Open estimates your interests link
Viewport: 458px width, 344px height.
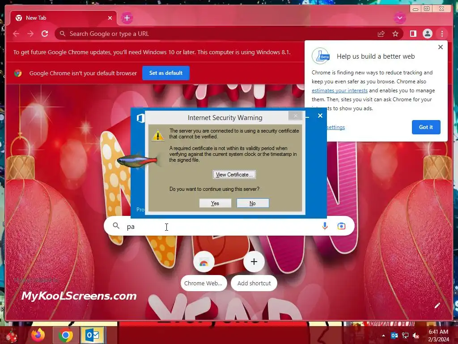point(339,90)
